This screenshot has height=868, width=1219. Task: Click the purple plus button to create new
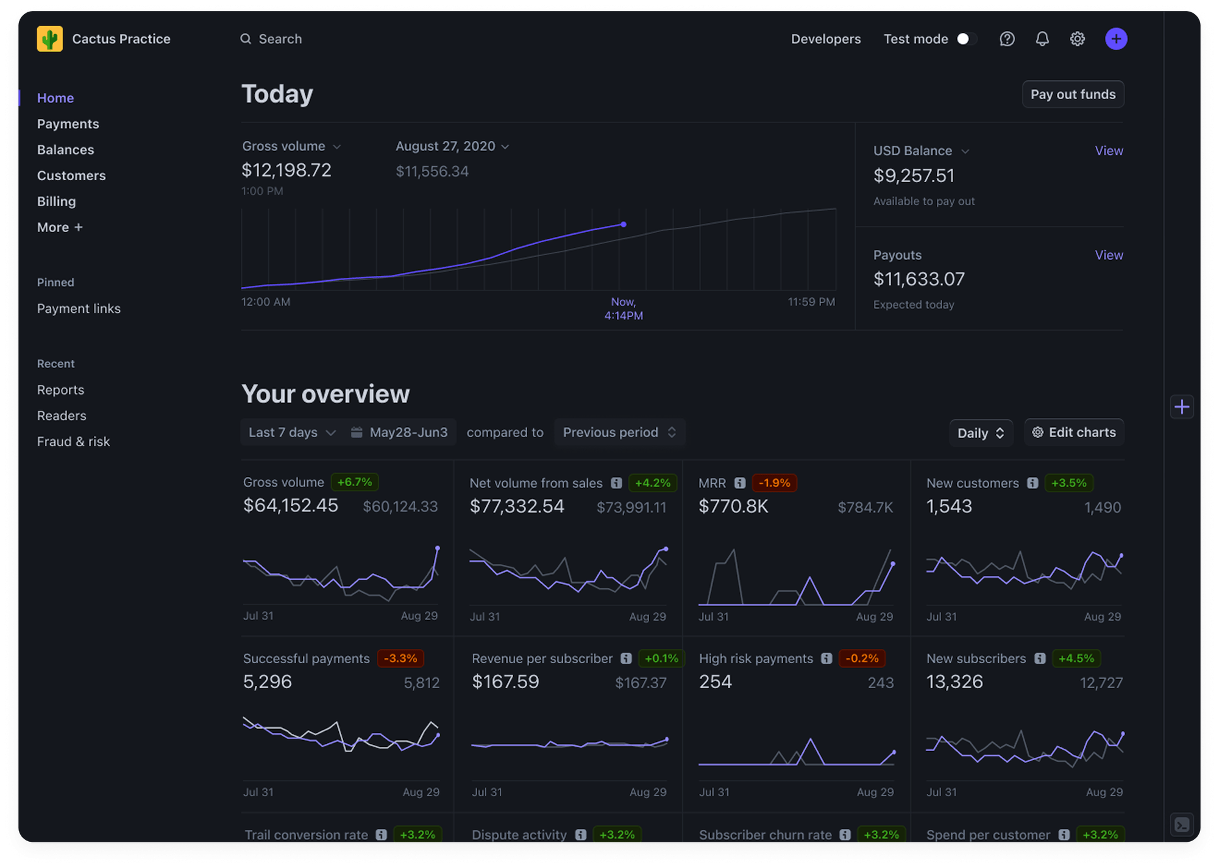point(1116,38)
